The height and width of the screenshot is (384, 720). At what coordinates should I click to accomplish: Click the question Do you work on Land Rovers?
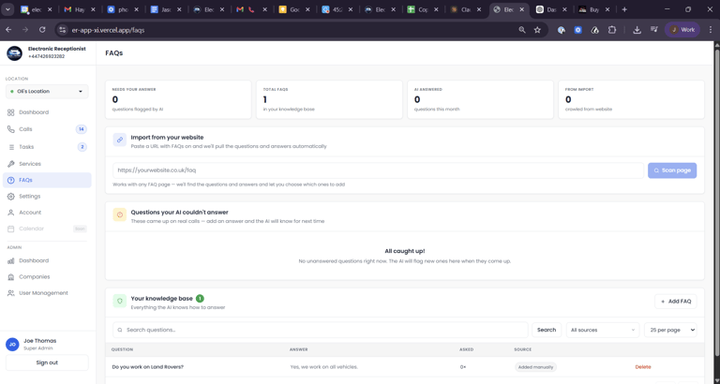pyautogui.click(x=148, y=367)
